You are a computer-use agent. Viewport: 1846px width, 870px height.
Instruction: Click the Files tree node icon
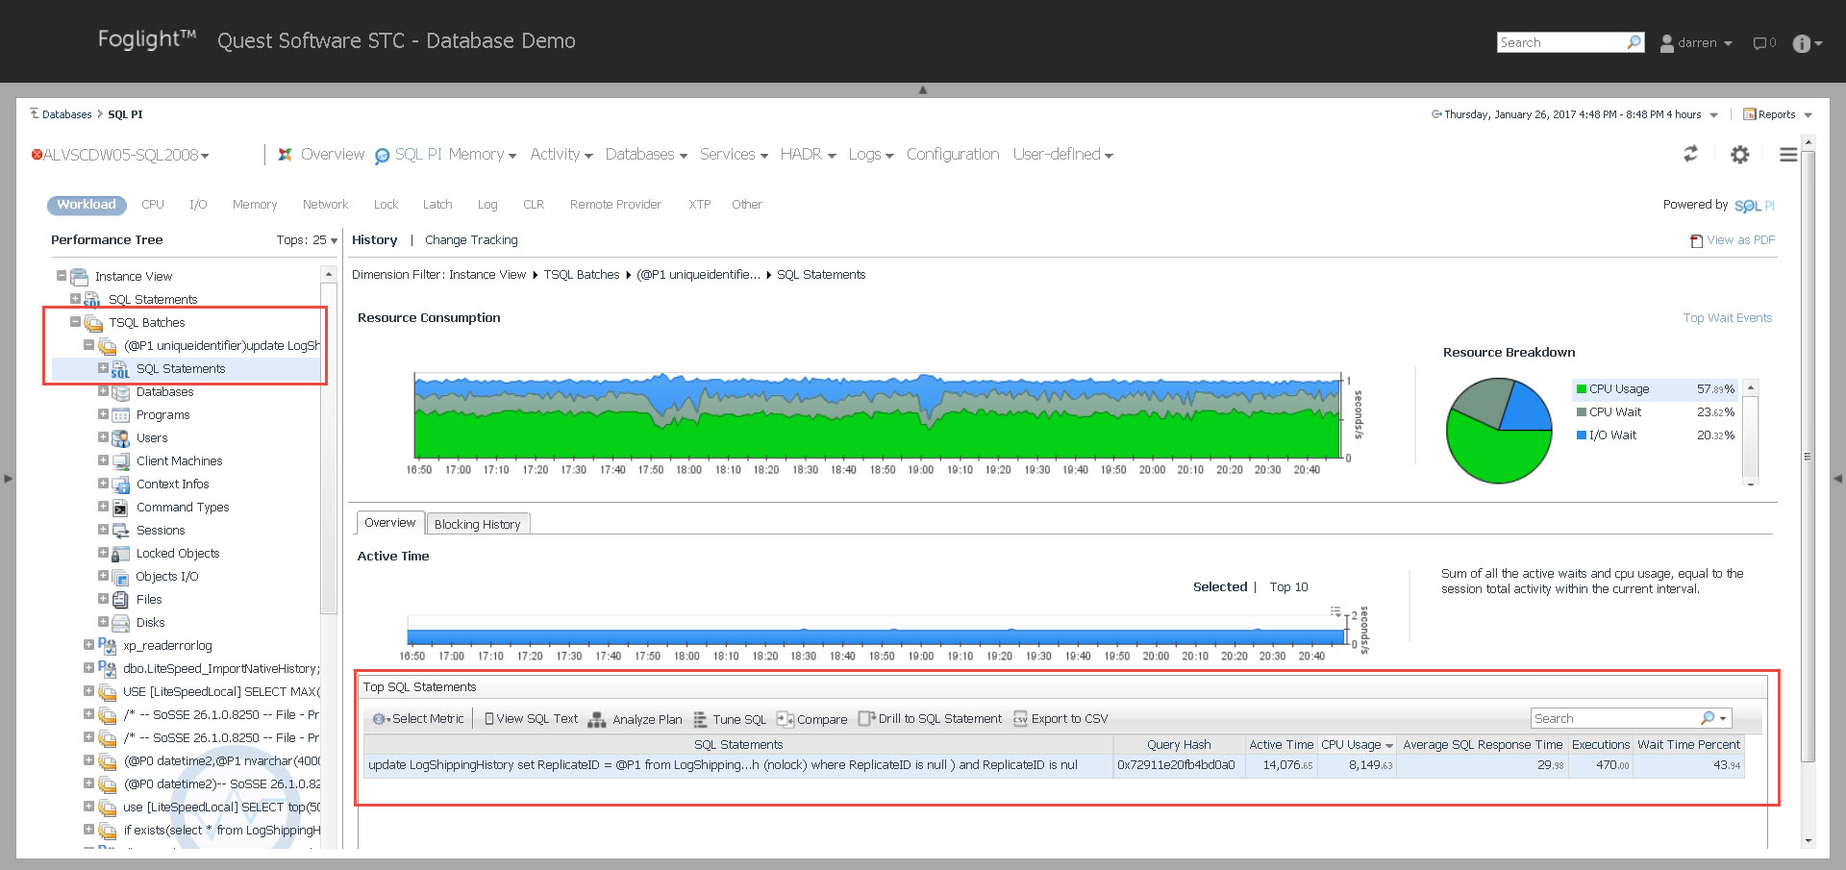[x=120, y=600]
